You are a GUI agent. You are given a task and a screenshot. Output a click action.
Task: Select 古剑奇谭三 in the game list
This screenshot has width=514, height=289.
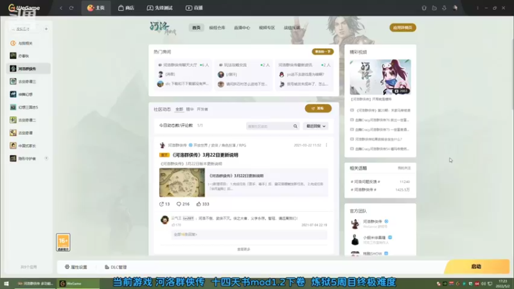click(x=28, y=82)
